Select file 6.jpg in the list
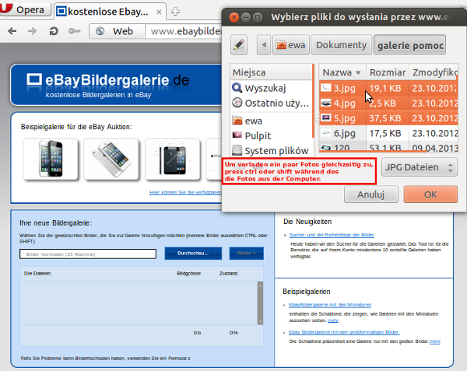 pos(388,133)
